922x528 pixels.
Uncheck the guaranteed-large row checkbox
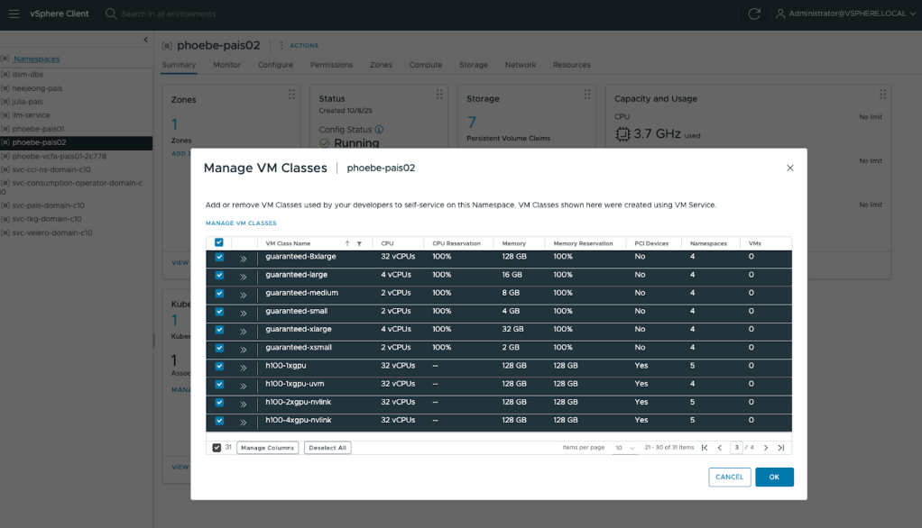219,276
